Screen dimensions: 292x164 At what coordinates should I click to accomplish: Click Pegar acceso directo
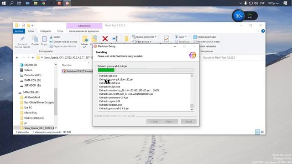click(x=63, y=46)
